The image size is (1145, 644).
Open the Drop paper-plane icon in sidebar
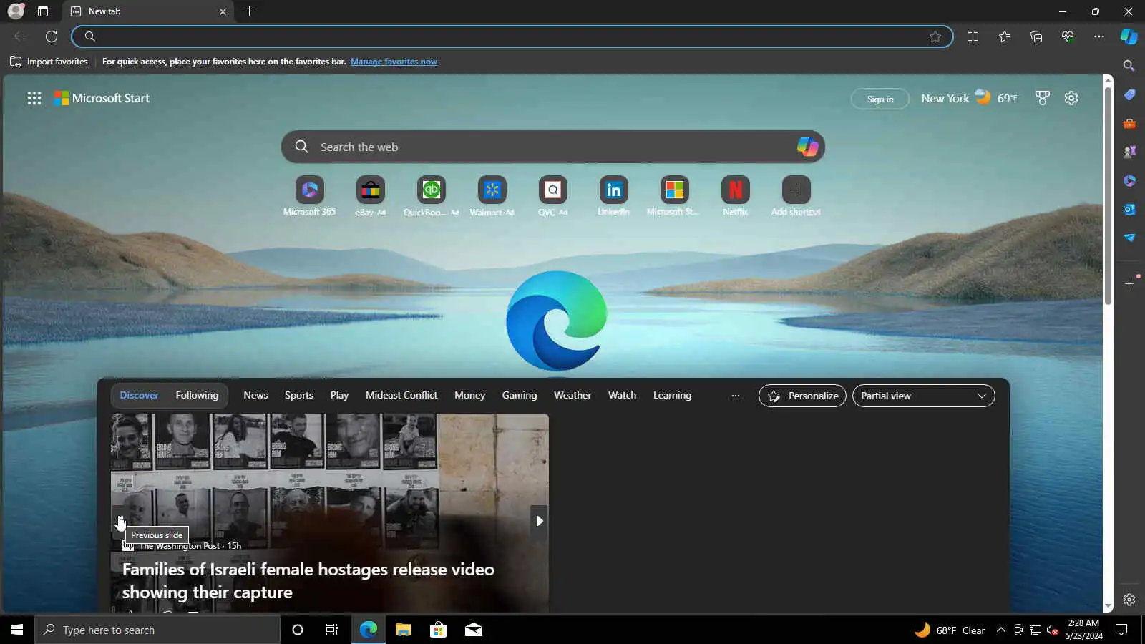(x=1129, y=238)
